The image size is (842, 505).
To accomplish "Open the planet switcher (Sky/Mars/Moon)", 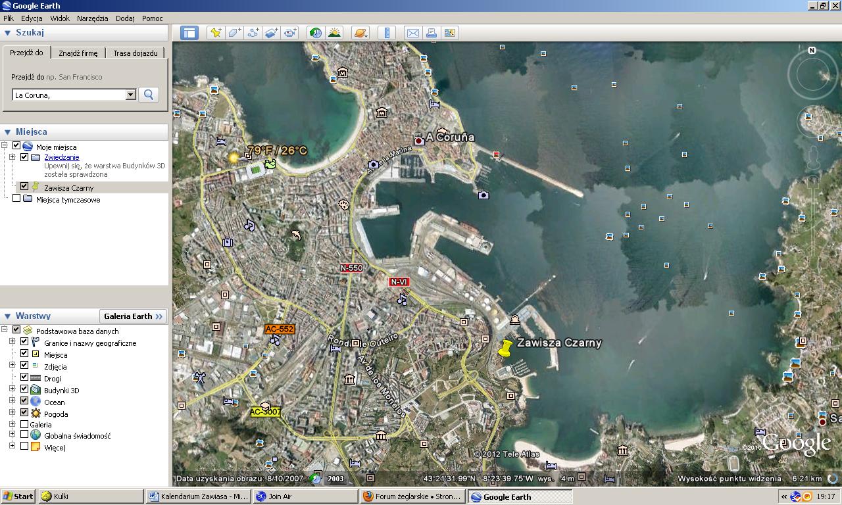I will 360,33.
